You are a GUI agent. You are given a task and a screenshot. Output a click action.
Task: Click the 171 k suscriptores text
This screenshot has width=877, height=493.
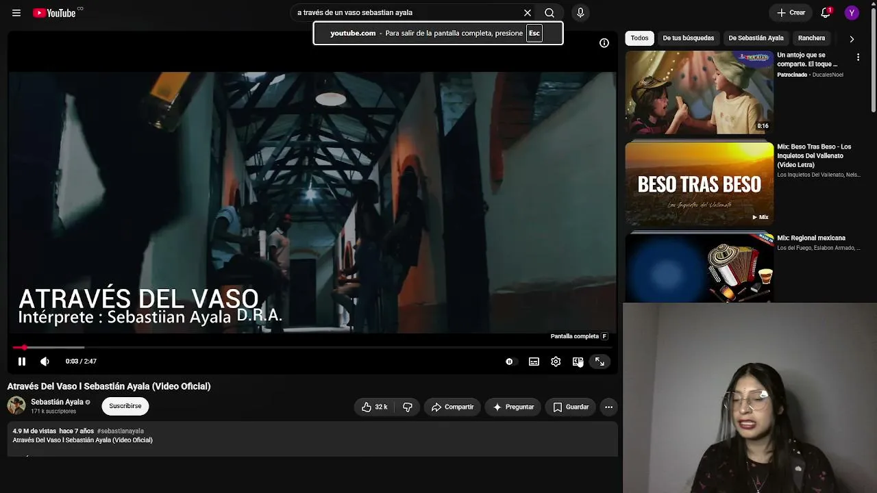pos(53,412)
